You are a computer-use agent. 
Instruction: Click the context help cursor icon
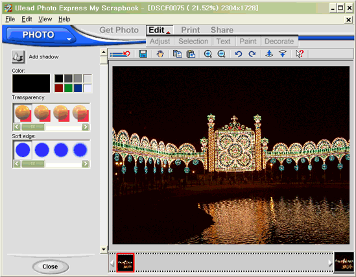click(x=300, y=54)
